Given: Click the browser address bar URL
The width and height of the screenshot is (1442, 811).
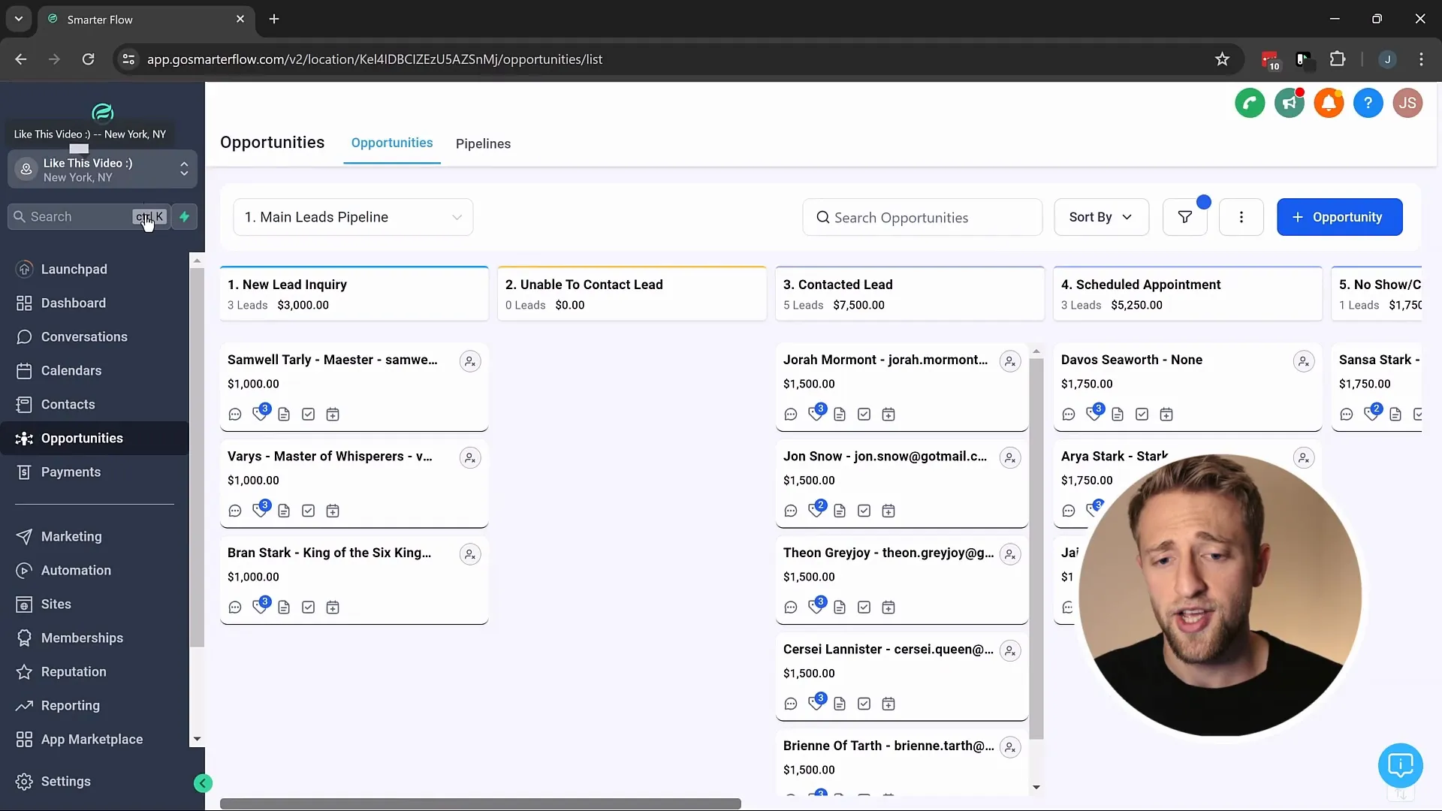Looking at the screenshot, I should click(374, 59).
